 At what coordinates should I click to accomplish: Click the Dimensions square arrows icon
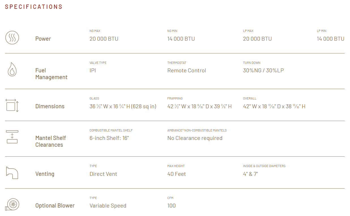pyautogui.click(x=12, y=105)
